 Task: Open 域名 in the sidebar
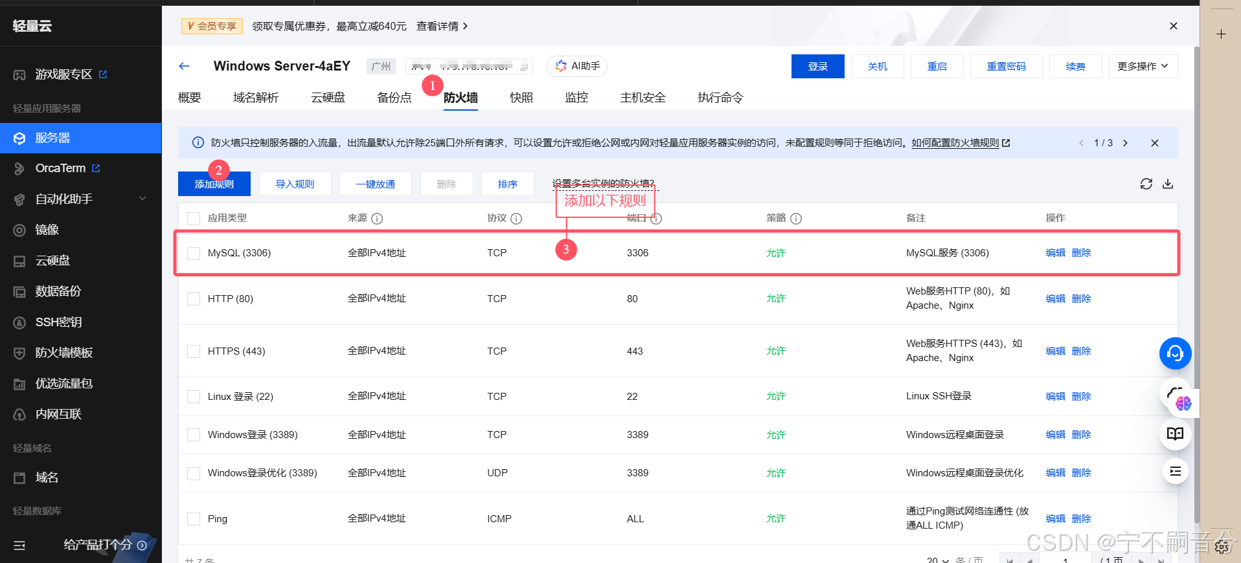coord(47,478)
